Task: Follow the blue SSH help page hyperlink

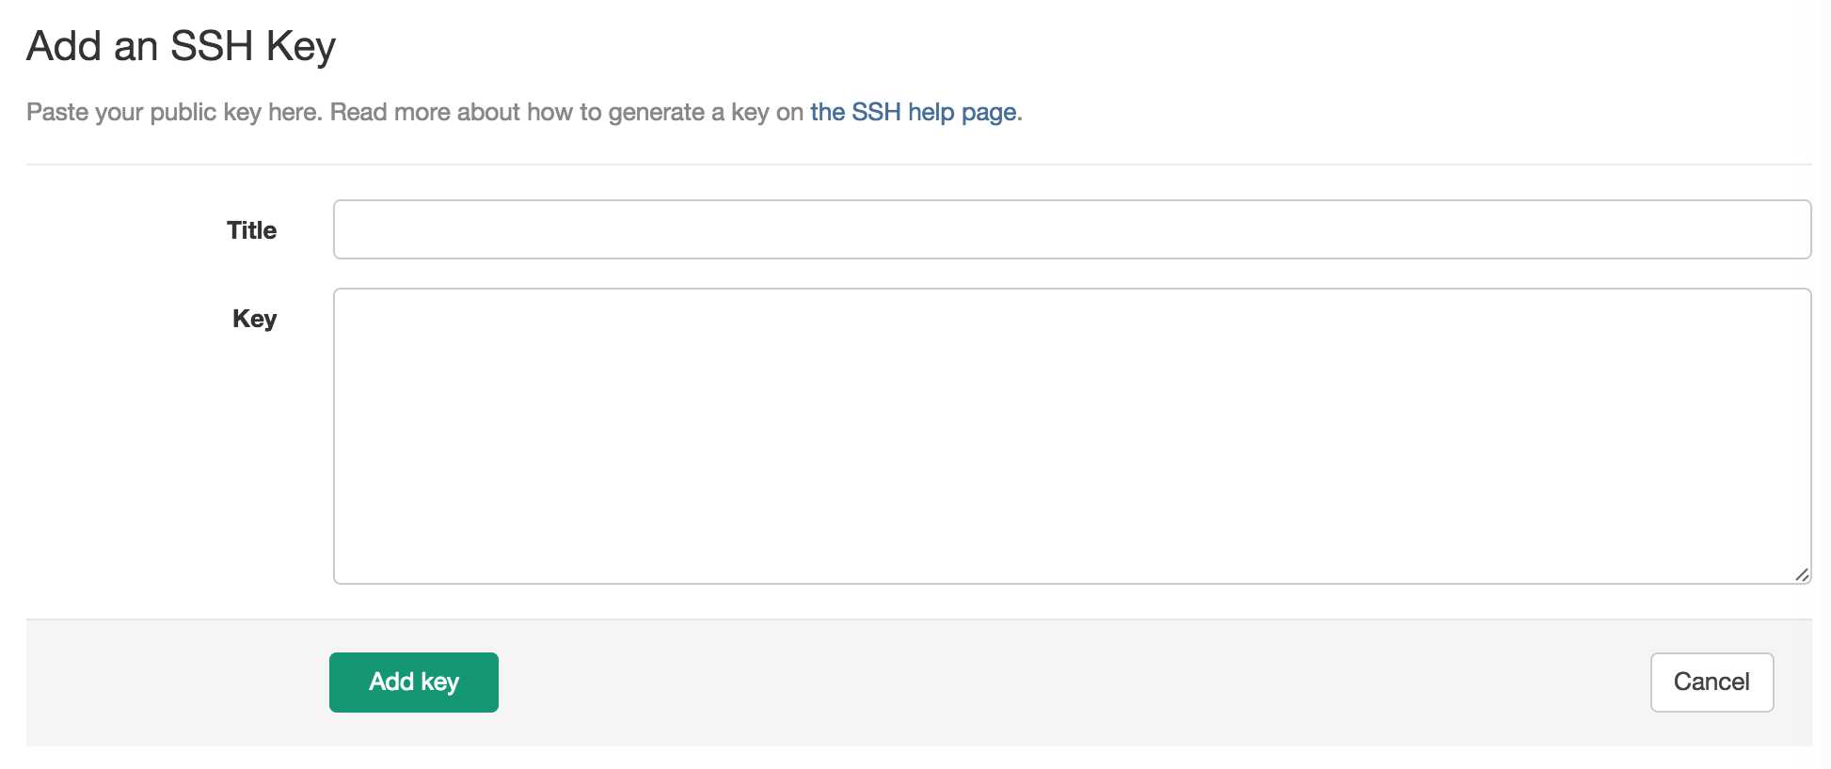Action: [x=913, y=112]
